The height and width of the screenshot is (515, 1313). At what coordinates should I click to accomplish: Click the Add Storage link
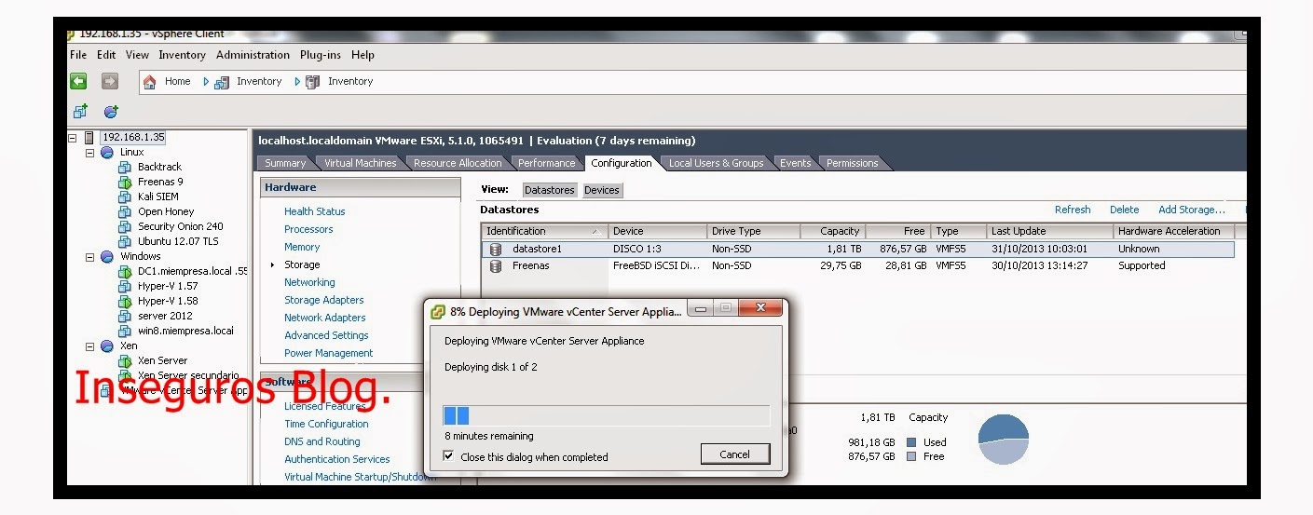pos(1191,210)
